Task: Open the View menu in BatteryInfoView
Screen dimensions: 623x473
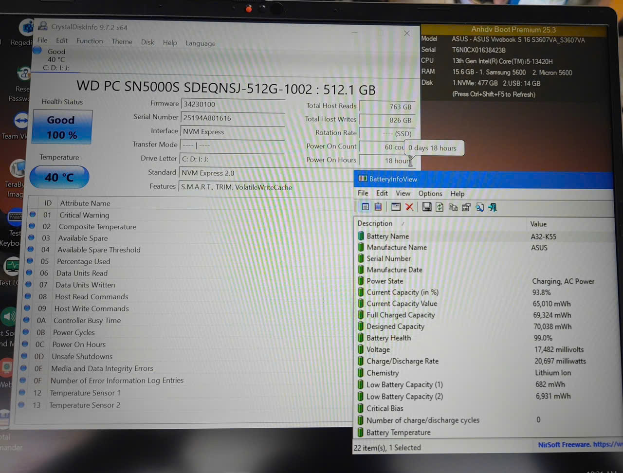Action: [403, 193]
